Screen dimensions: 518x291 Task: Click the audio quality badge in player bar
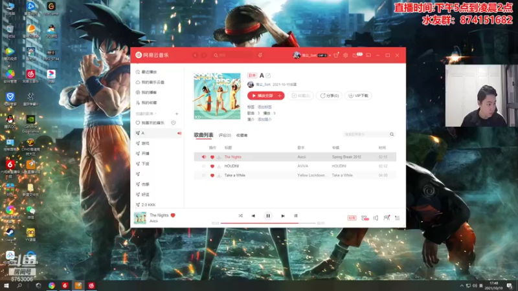pyautogui.click(x=352, y=218)
